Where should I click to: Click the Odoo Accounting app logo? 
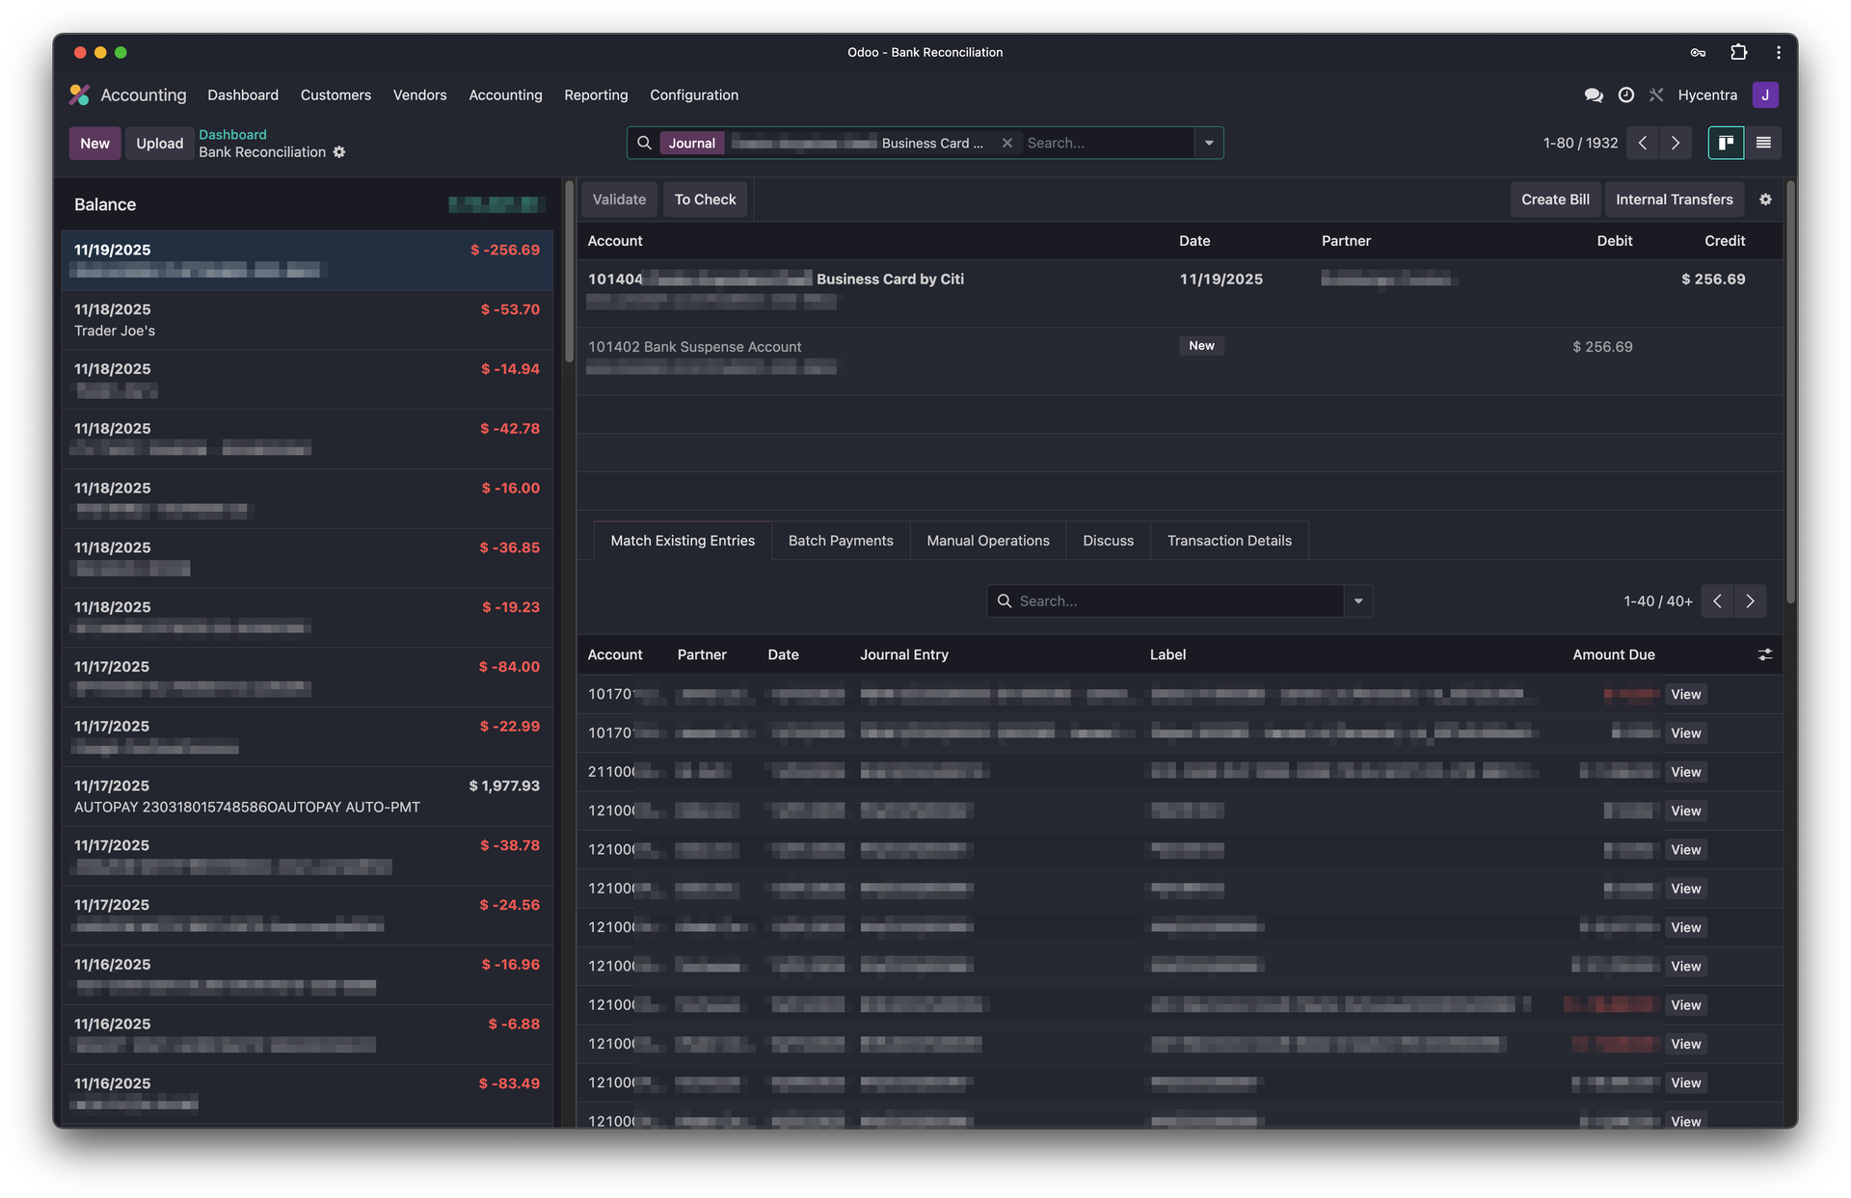tap(79, 94)
